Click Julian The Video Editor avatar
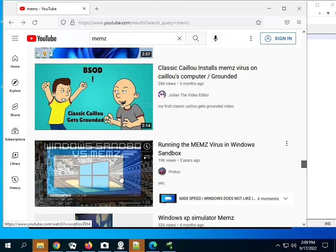The image size is (336, 252). click(x=162, y=94)
